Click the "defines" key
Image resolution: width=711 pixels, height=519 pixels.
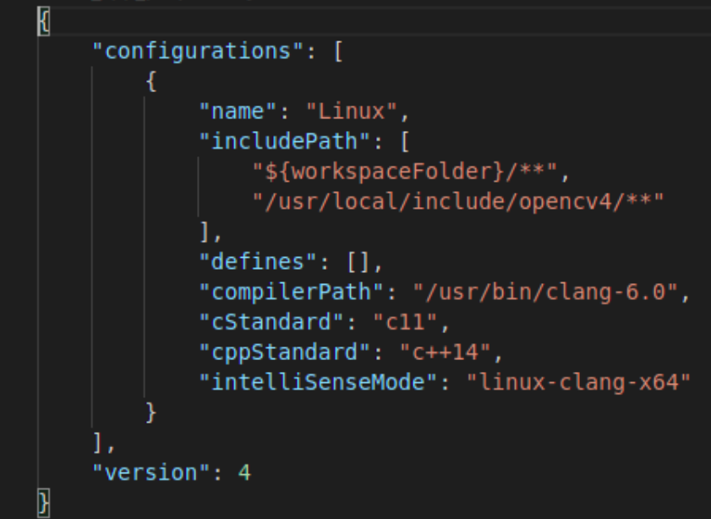point(258,262)
